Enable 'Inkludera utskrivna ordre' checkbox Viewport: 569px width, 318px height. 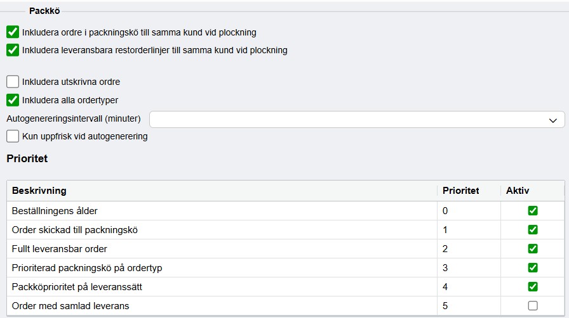click(13, 82)
